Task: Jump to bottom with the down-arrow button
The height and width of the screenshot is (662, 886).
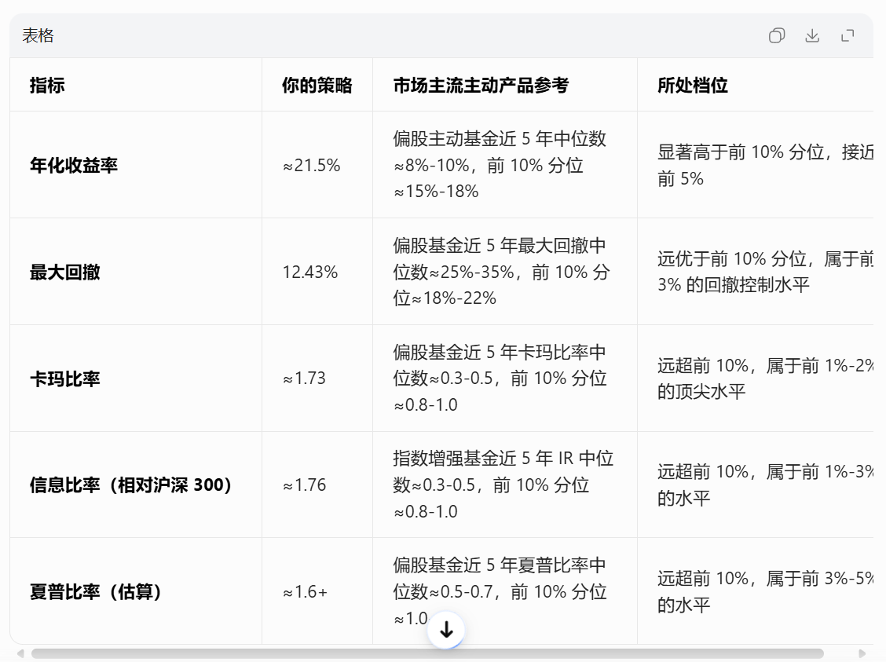Action: pos(446,629)
